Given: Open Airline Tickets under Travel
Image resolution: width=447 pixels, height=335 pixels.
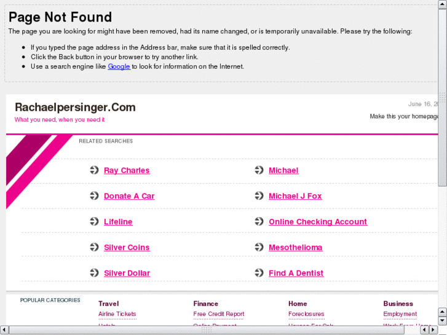Looking at the screenshot, I should [117, 314].
